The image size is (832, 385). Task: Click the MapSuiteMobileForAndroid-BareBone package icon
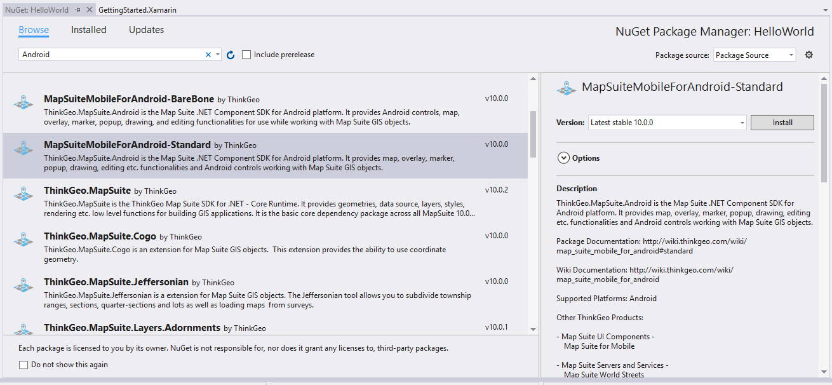pyautogui.click(x=23, y=102)
